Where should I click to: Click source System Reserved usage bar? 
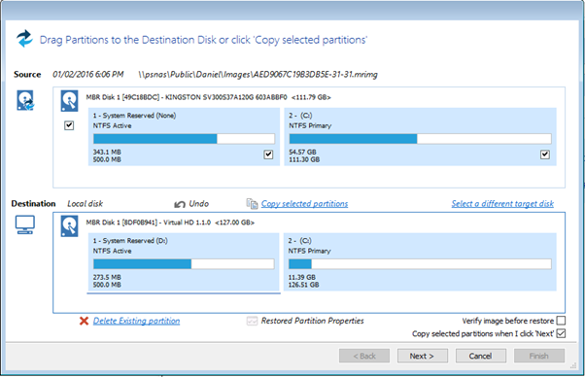point(184,139)
